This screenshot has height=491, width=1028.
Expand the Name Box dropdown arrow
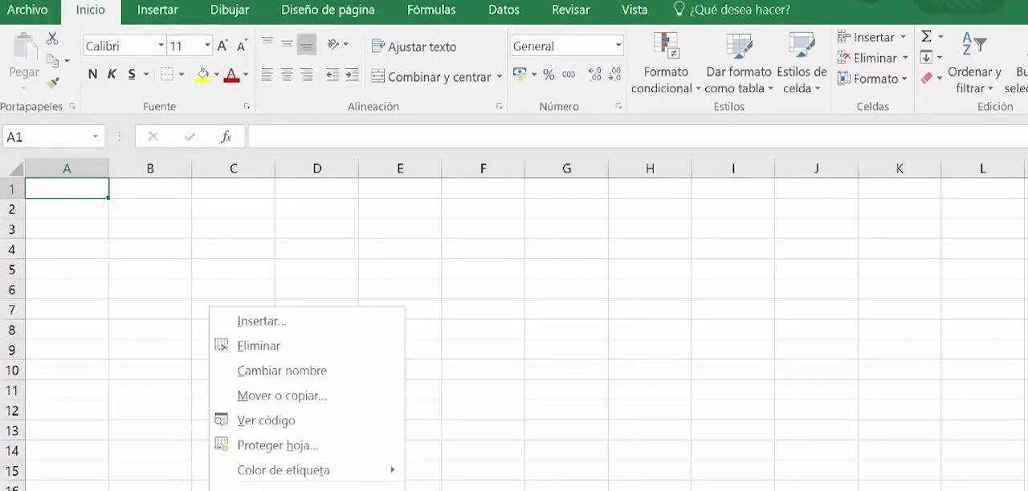pos(96,137)
